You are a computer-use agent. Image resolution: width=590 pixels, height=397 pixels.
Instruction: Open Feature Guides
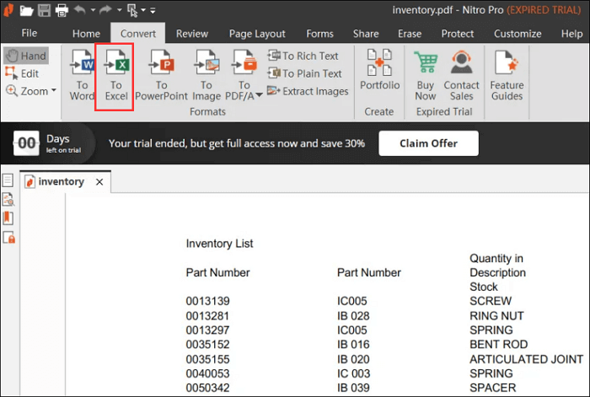507,75
